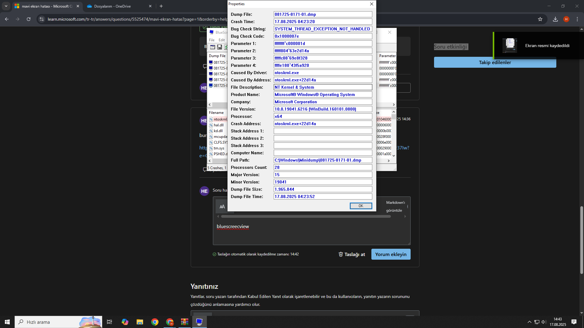The height and width of the screenshot is (328, 584).
Task: Open browser downloads icon
Action: pos(555,19)
